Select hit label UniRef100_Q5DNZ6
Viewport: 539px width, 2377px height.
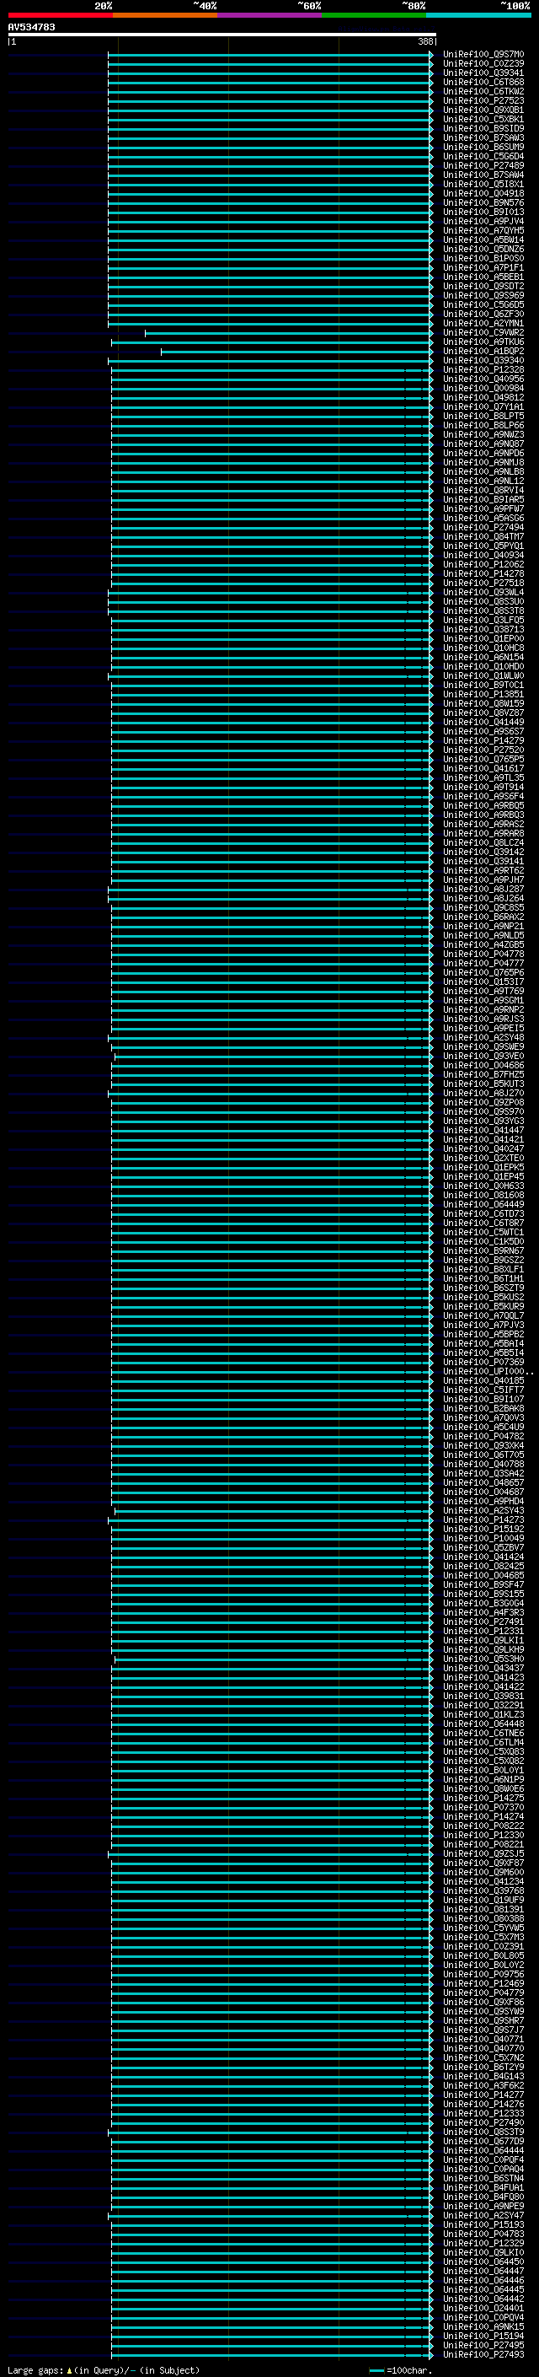[483, 249]
